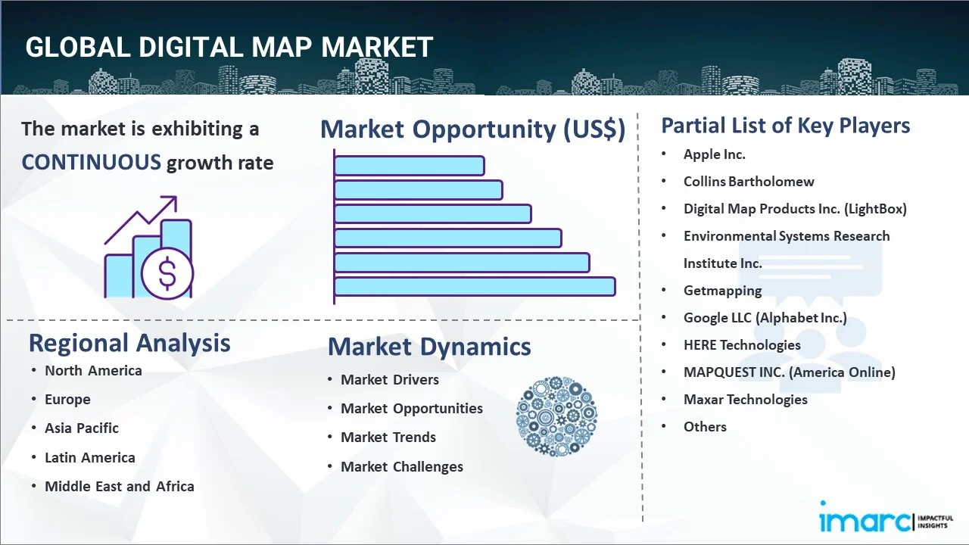Click the Market Dynamics heading

[429, 347]
